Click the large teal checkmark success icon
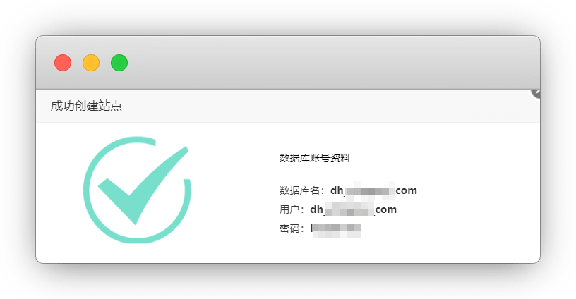576x299 pixels. coord(137,190)
